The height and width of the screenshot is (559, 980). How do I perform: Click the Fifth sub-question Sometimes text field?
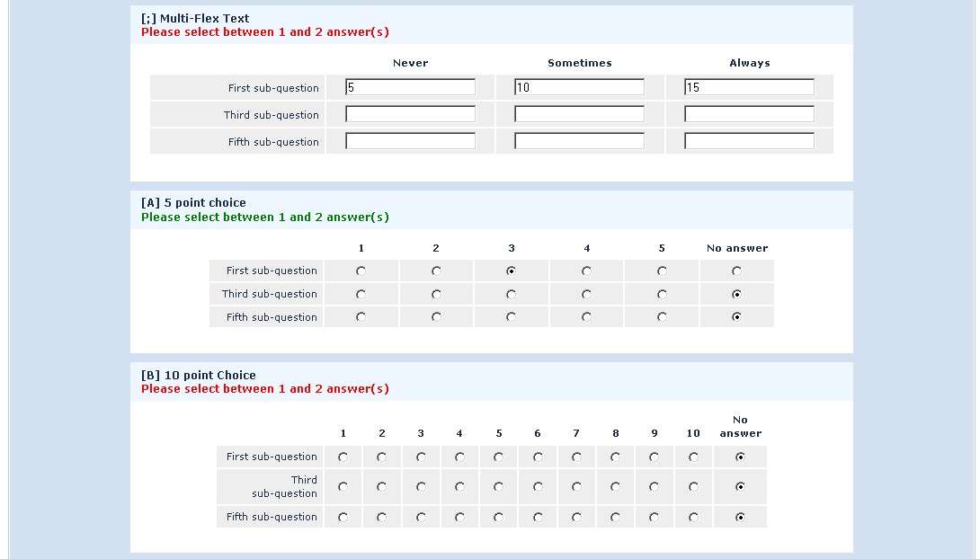579,141
